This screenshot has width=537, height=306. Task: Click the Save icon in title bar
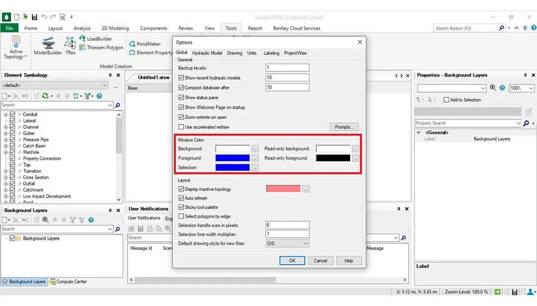[x=34, y=17]
